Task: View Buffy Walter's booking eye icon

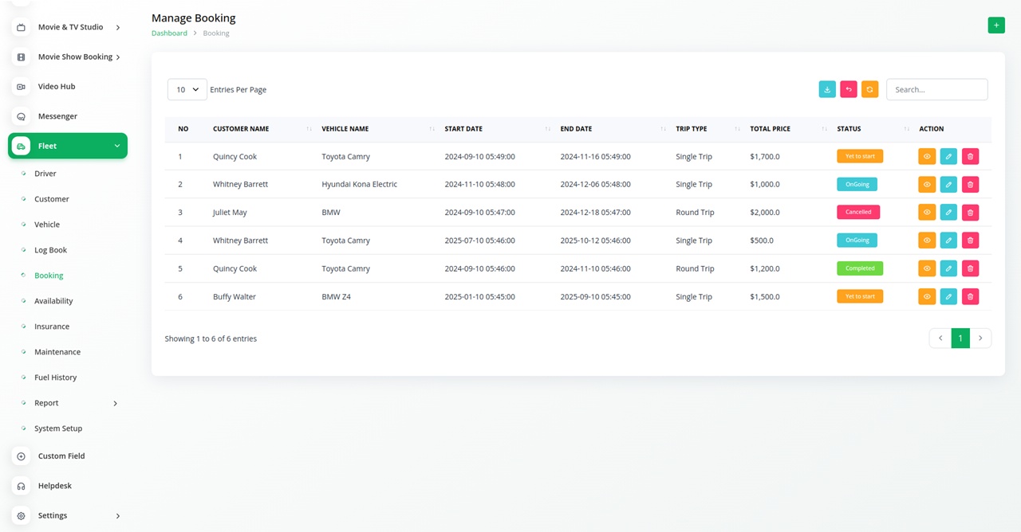Action: [927, 296]
